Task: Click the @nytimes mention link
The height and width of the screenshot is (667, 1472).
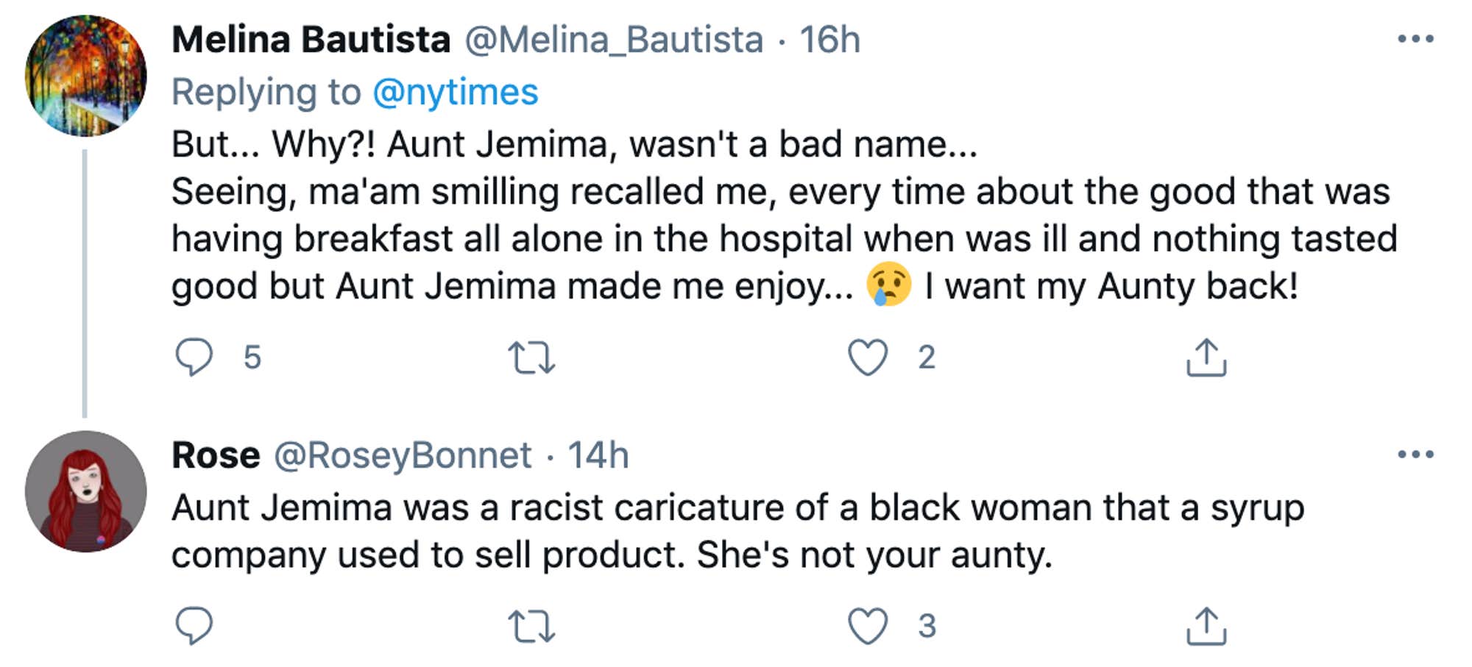Action: tap(455, 93)
